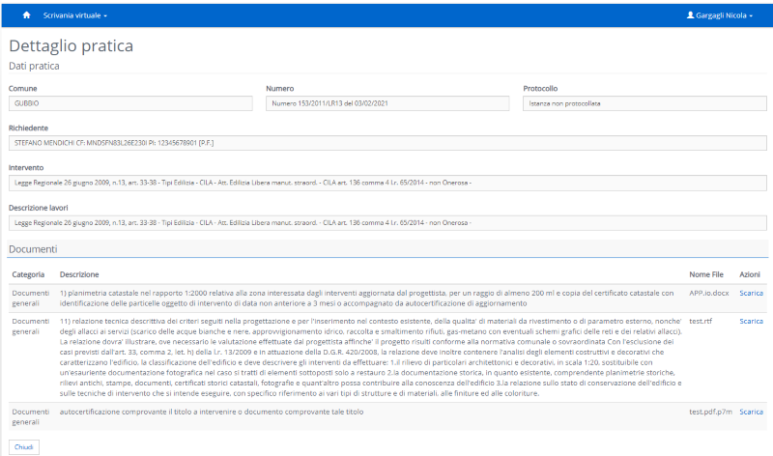
Task: Download the APP.io.docx file via Scarica
Action: pos(751,293)
